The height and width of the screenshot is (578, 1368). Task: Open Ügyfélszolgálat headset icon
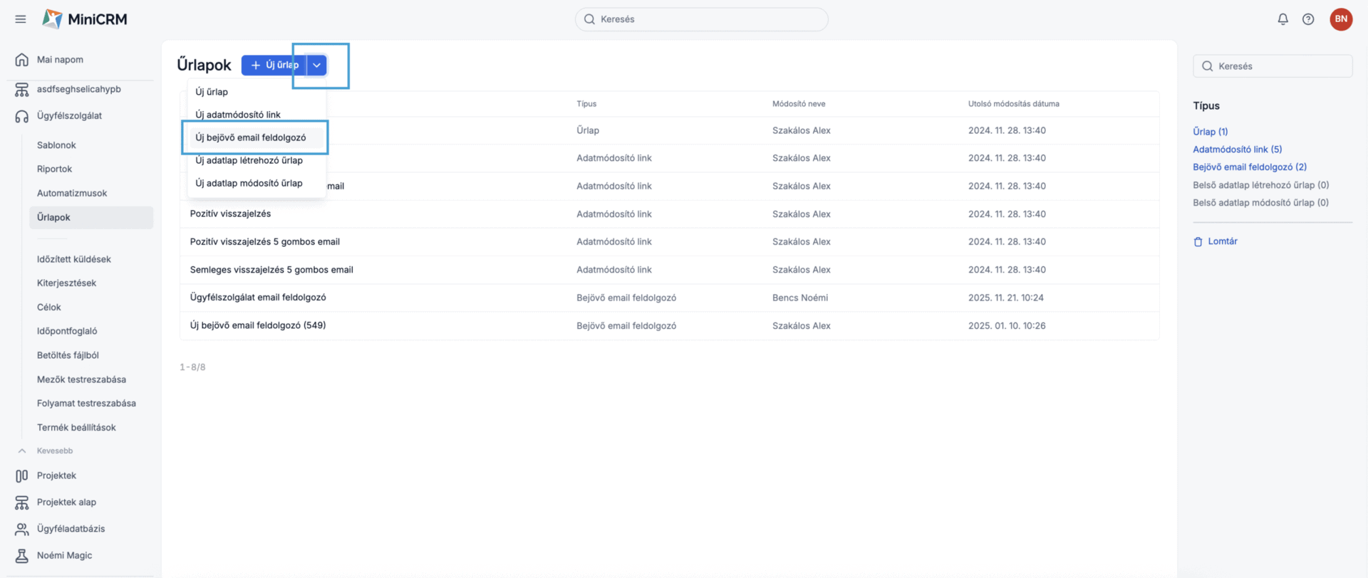point(22,116)
